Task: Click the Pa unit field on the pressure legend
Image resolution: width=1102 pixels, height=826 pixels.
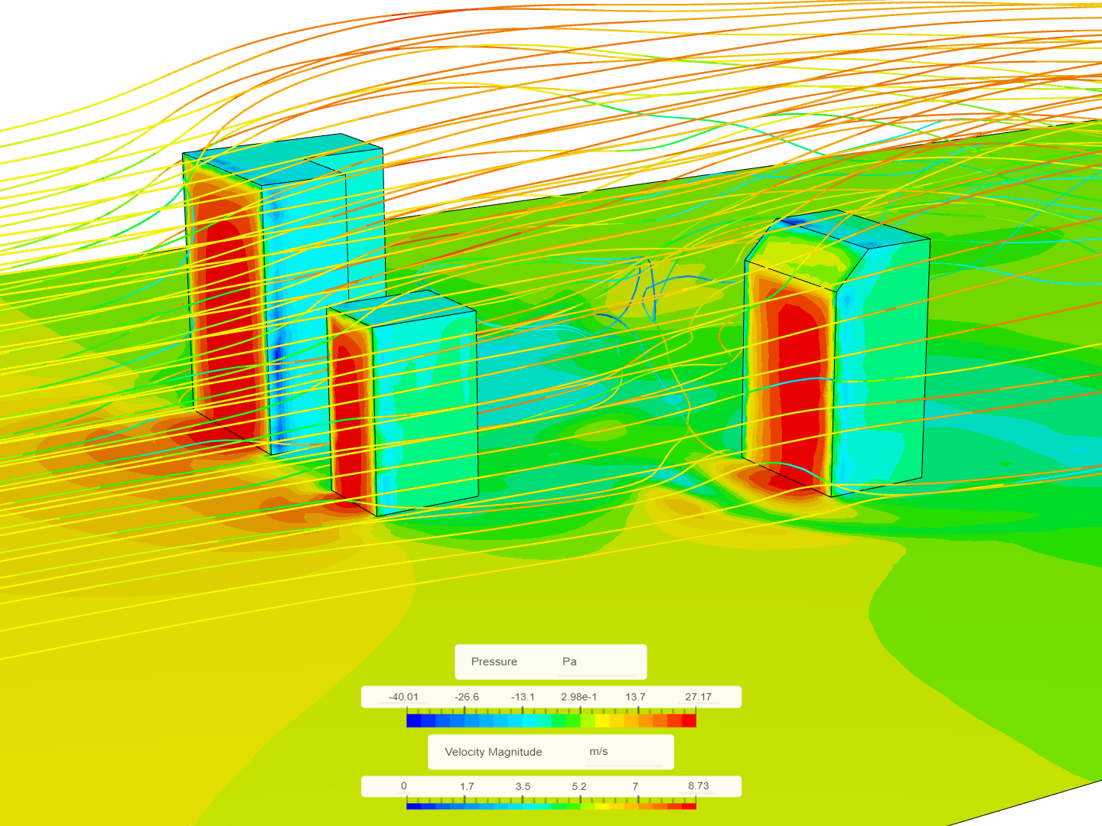Action: click(x=570, y=662)
